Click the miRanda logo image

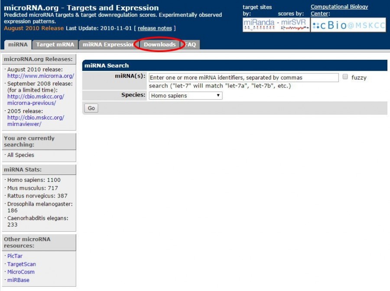pyautogui.click(x=259, y=25)
